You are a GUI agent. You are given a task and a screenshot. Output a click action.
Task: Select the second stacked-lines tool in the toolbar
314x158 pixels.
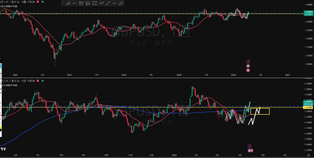88,3
